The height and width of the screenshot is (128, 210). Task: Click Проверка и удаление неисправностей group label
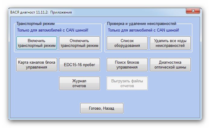[142, 23]
